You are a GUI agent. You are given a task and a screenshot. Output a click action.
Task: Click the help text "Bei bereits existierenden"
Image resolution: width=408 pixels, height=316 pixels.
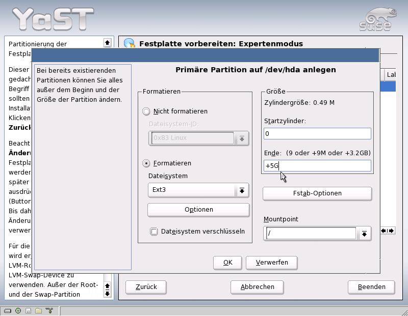pos(76,71)
